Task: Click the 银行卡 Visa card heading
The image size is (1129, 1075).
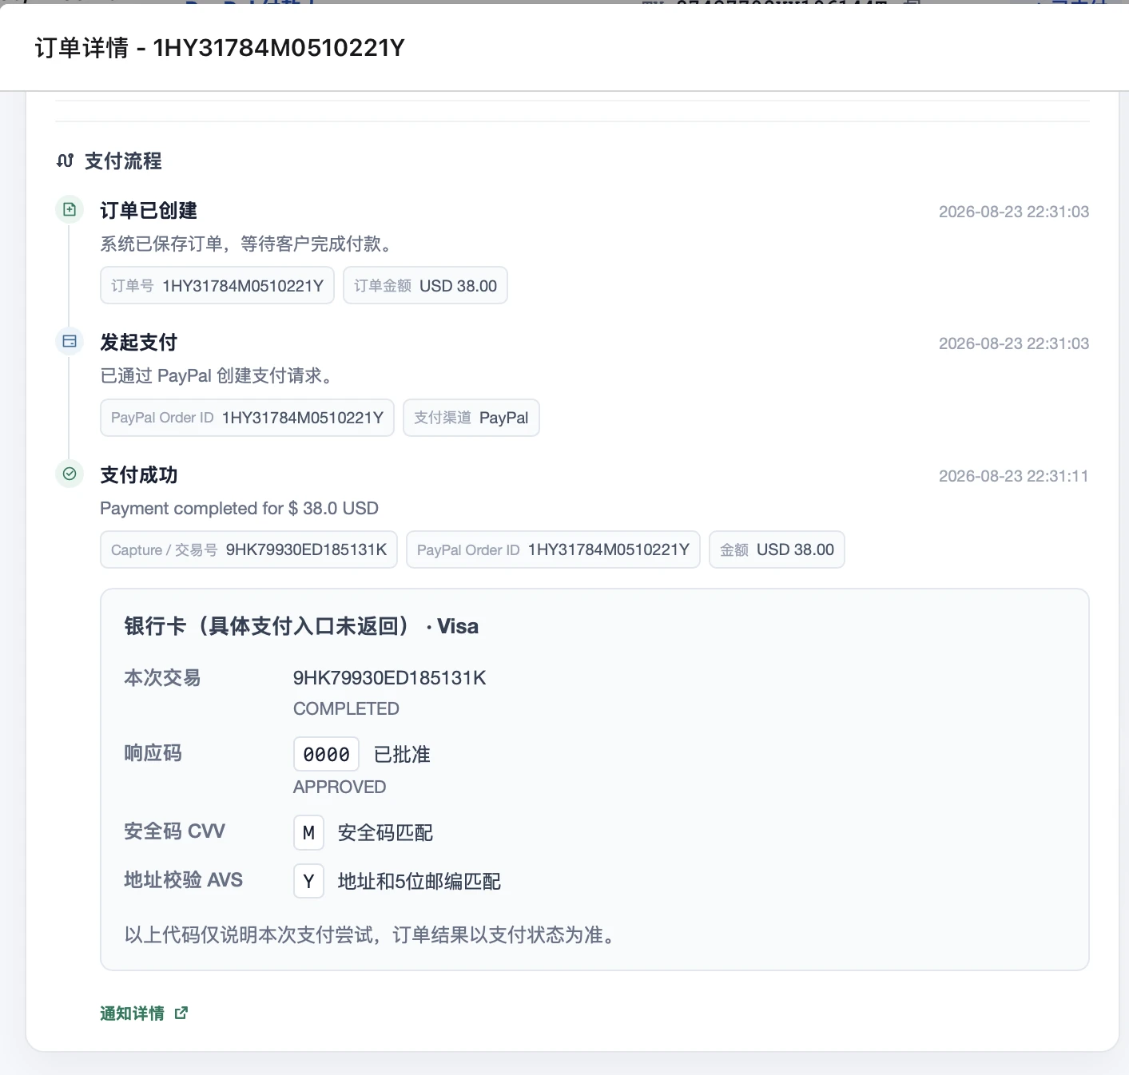Action: click(x=301, y=626)
